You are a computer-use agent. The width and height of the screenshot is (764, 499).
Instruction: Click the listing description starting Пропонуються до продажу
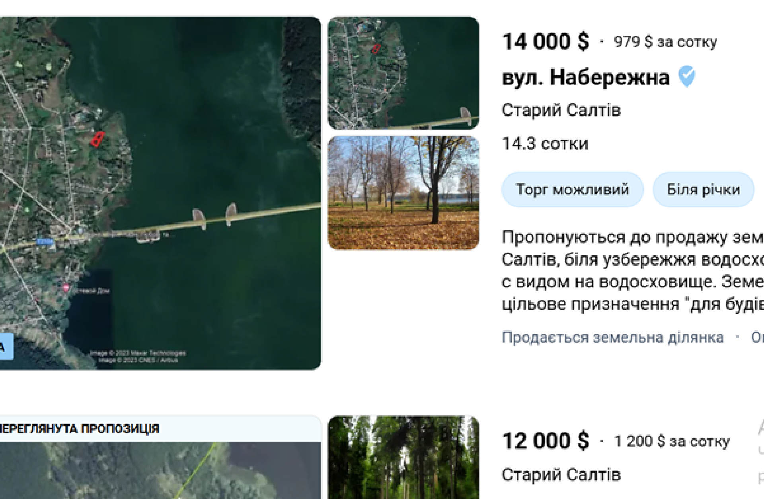[x=633, y=271]
